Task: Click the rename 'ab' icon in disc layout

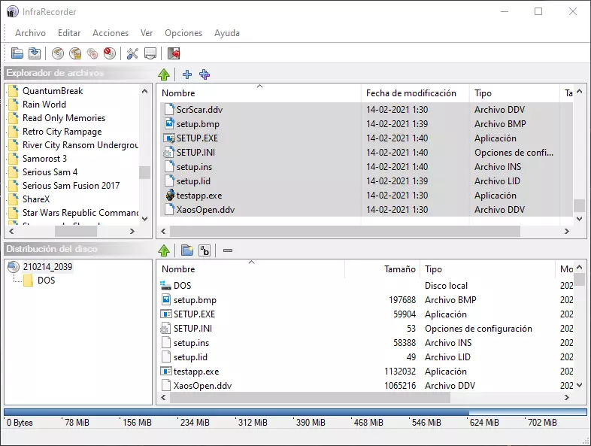Action: pos(205,250)
